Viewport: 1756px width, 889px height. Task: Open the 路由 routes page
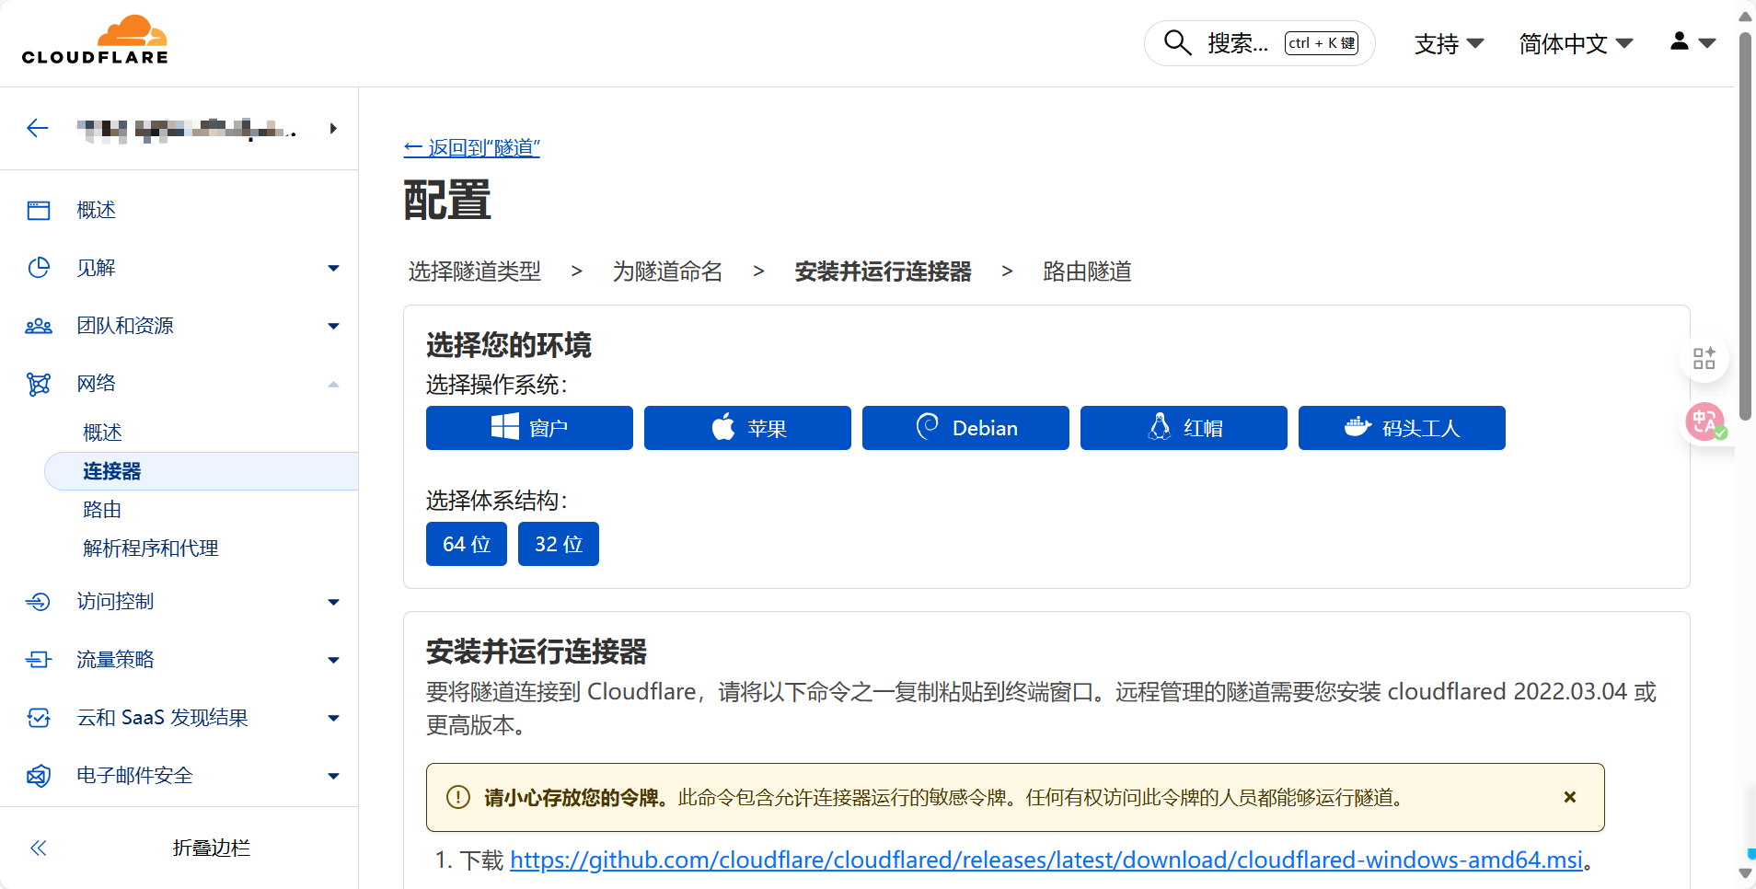102,510
